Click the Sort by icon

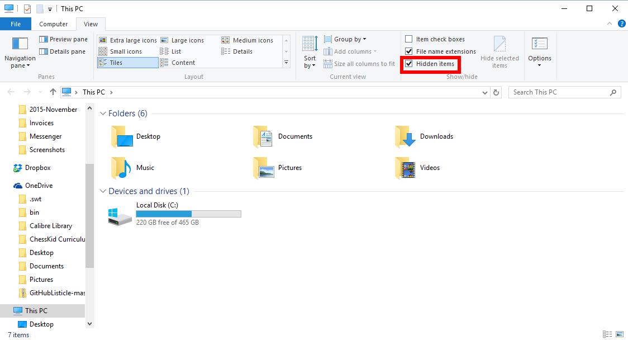310,50
